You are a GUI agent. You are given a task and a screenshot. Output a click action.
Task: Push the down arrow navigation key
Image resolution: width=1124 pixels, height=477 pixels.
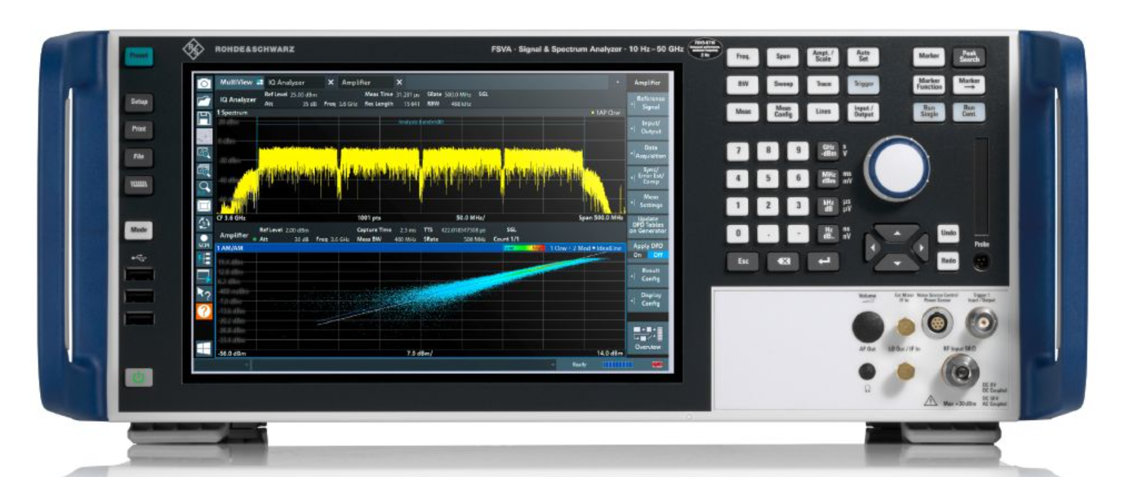tap(897, 262)
